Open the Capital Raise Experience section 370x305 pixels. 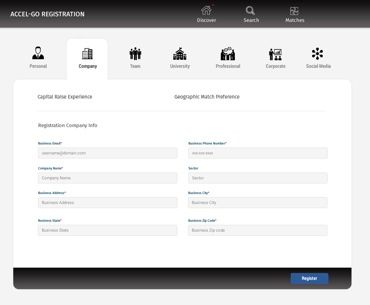(65, 97)
